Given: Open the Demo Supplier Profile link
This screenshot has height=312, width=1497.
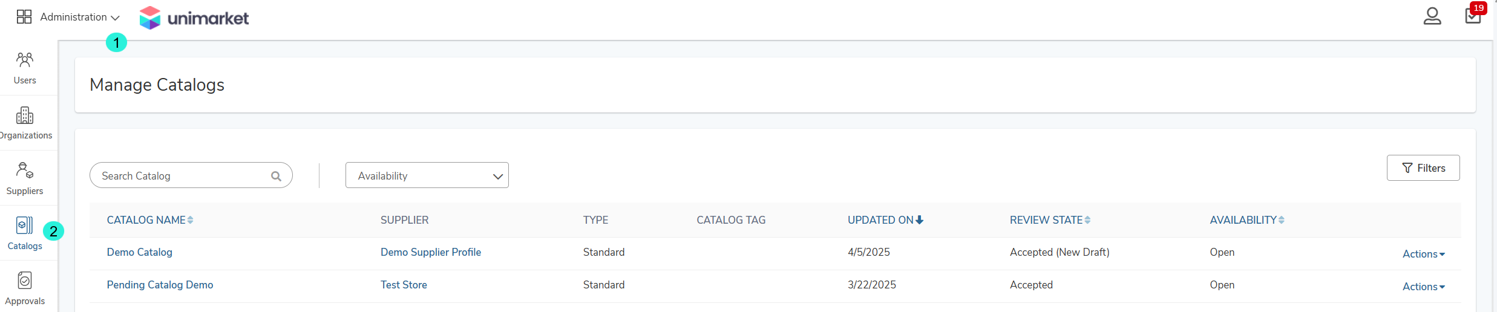Looking at the screenshot, I should [x=431, y=252].
